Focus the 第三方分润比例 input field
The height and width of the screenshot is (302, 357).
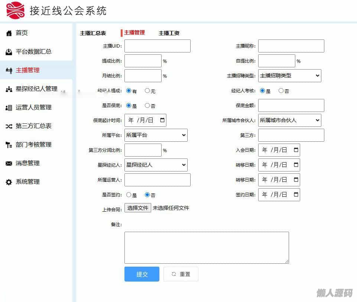click(x=143, y=150)
